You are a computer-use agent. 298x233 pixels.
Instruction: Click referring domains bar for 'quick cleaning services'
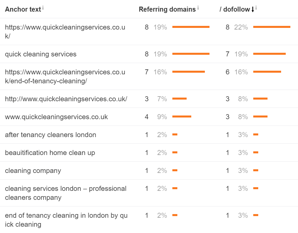pyautogui.click(x=191, y=54)
